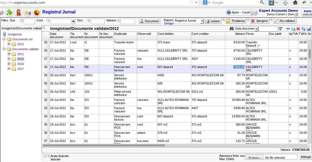
Task: Click the info bubble left of Ștergere
Action: pos(248,20)
